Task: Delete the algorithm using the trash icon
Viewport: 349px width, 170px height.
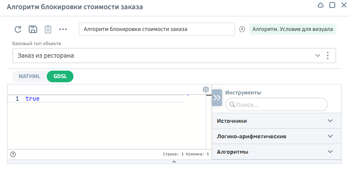Action: click(48, 29)
